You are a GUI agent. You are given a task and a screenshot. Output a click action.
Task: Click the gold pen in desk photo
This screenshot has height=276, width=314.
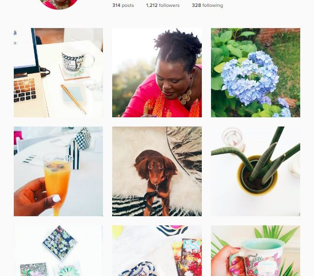74,99
